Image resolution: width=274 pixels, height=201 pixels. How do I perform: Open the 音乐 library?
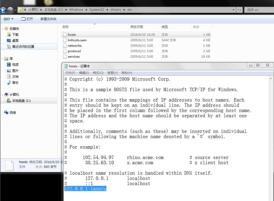pos(15,82)
